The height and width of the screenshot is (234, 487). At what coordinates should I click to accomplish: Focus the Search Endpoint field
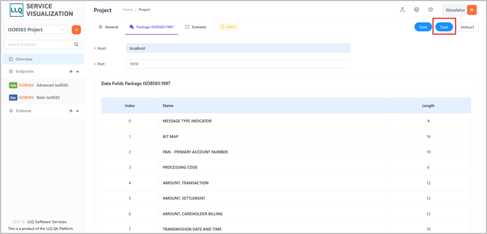click(x=43, y=44)
